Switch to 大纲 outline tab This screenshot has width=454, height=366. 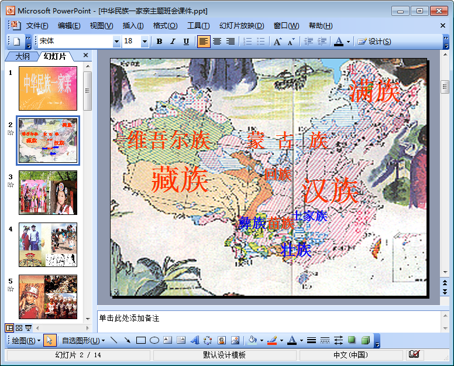(x=22, y=56)
